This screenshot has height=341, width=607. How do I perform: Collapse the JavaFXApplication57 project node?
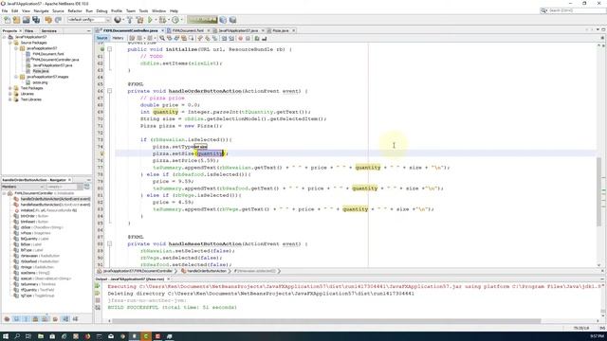click(4, 37)
